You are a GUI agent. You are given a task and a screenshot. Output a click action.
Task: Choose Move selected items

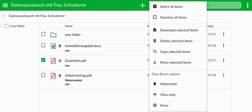tap(178, 62)
